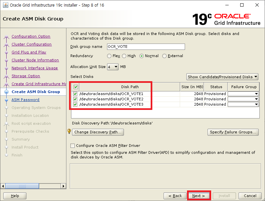Go to Cluster Node Information step
This screenshot has height=201, width=265.
pos(35,60)
